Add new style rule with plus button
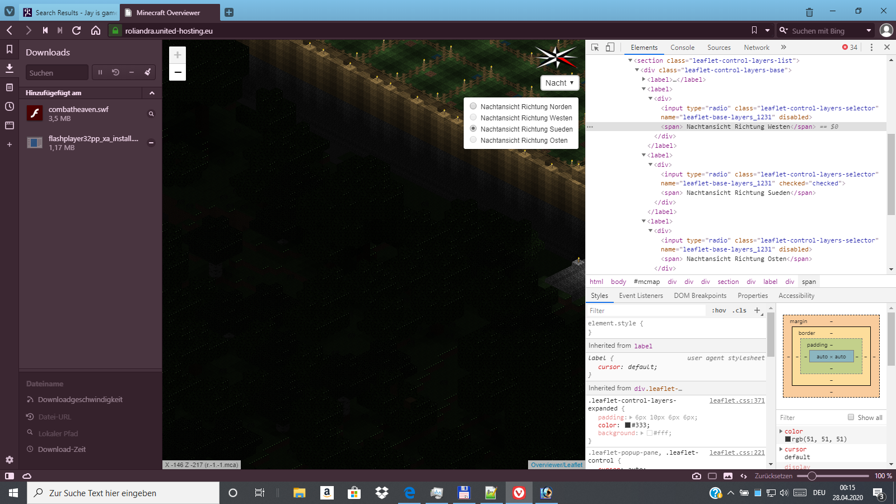 (757, 310)
